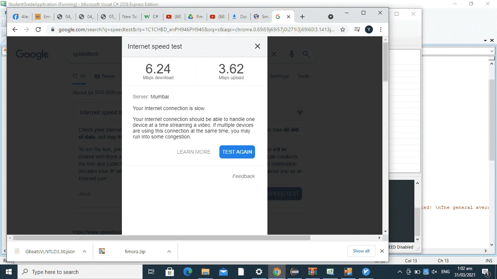The image size is (497, 279).
Task: Expand options for GbeatsVLNTLD3.30.json download
Action: pos(84,251)
